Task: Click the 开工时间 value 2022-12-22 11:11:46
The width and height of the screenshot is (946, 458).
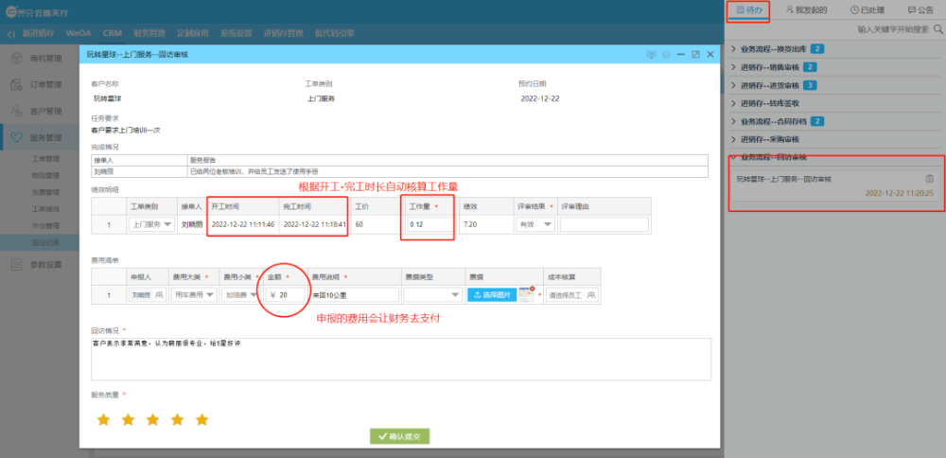Action: pyautogui.click(x=243, y=224)
